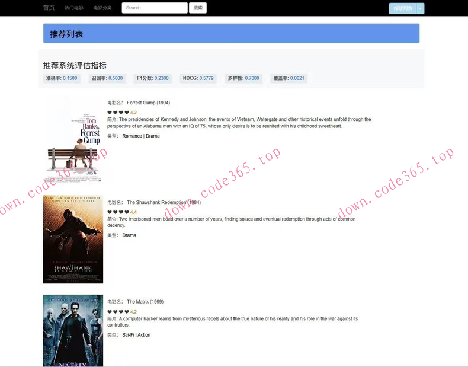The image size is (468, 367).
Task: Click the Drama genre of Shawshank Redemption
Action: tap(129, 235)
